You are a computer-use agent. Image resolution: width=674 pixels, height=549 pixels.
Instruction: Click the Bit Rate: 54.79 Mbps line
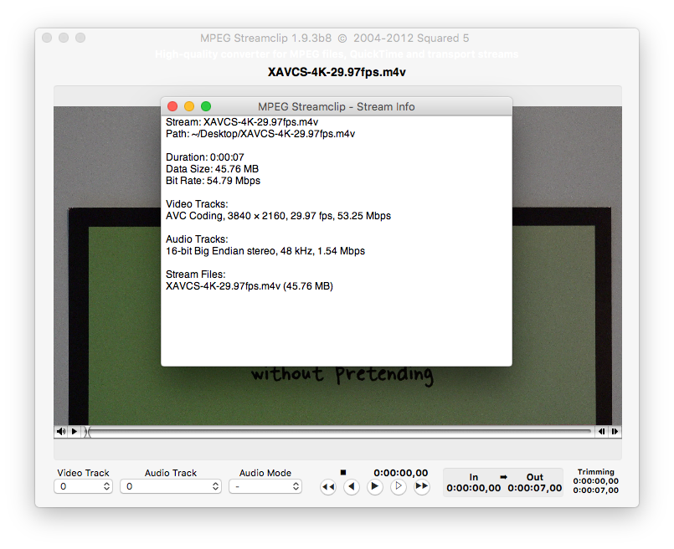click(213, 181)
